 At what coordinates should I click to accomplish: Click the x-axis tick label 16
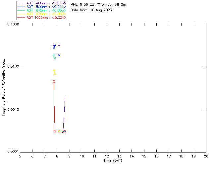[x=156, y=156]
